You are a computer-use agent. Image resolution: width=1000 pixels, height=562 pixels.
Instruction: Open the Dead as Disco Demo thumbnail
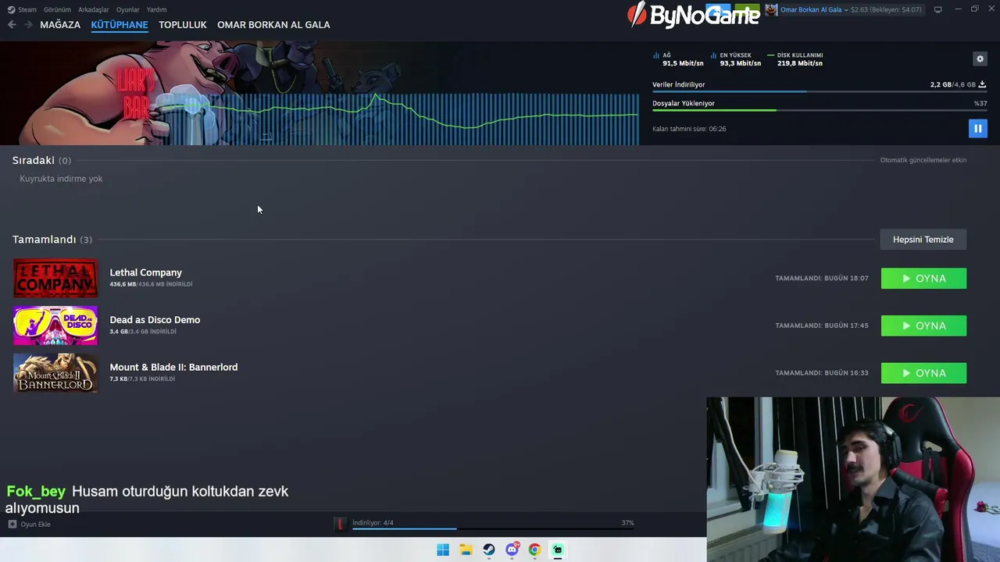click(55, 325)
